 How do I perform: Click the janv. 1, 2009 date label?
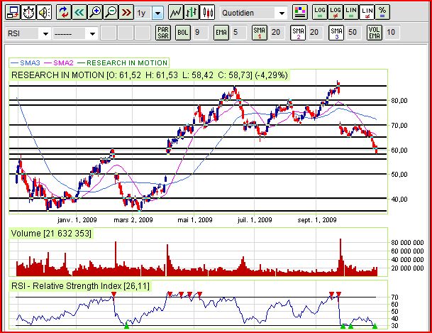(77, 220)
